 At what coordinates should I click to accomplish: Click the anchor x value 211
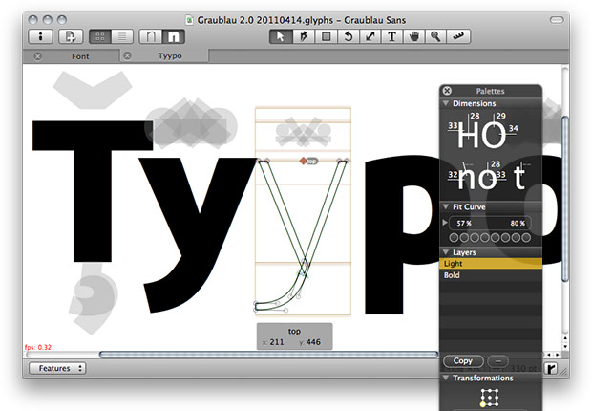click(277, 342)
